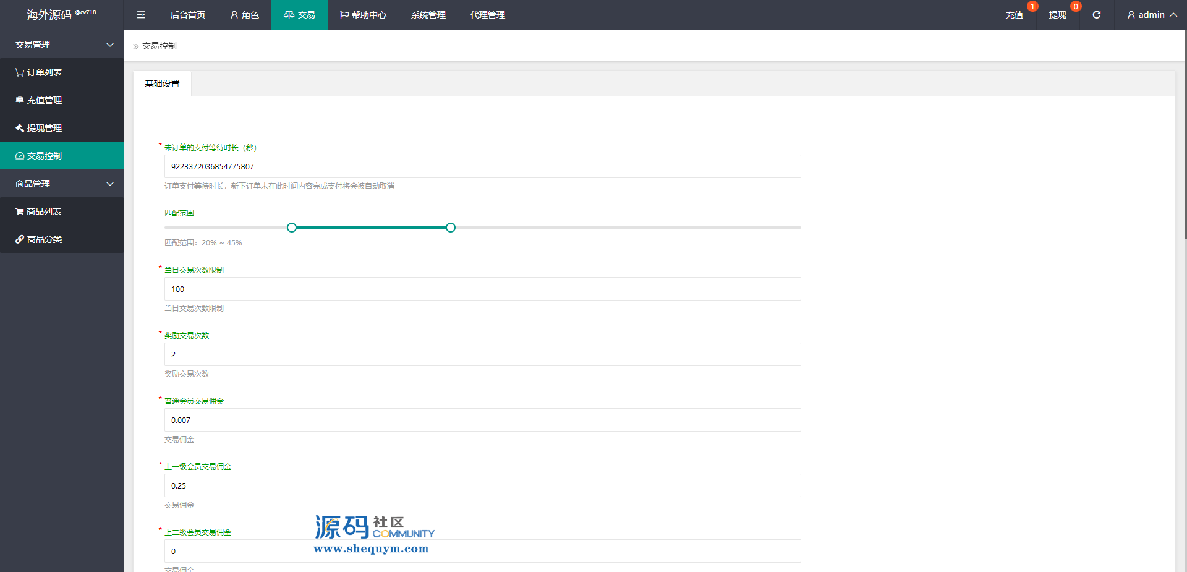Click the 充值 notification button

(1015, 15)
